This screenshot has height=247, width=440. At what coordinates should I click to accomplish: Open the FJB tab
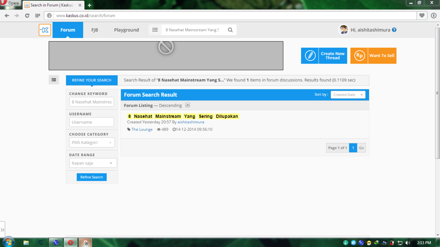(95, 30)
